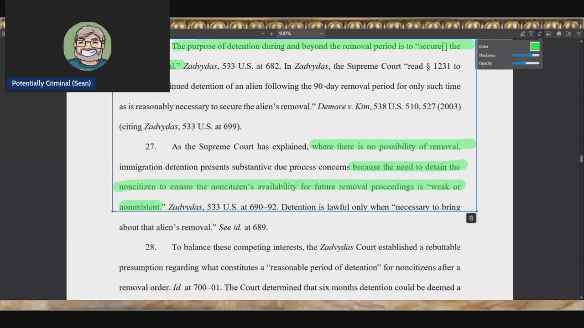Click the "Potentially Criminal (Sean)" name label

pyautogui.click(x=51, y=83)
